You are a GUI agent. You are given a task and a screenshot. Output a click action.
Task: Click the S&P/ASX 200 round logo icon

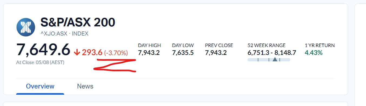pos(26,27)
